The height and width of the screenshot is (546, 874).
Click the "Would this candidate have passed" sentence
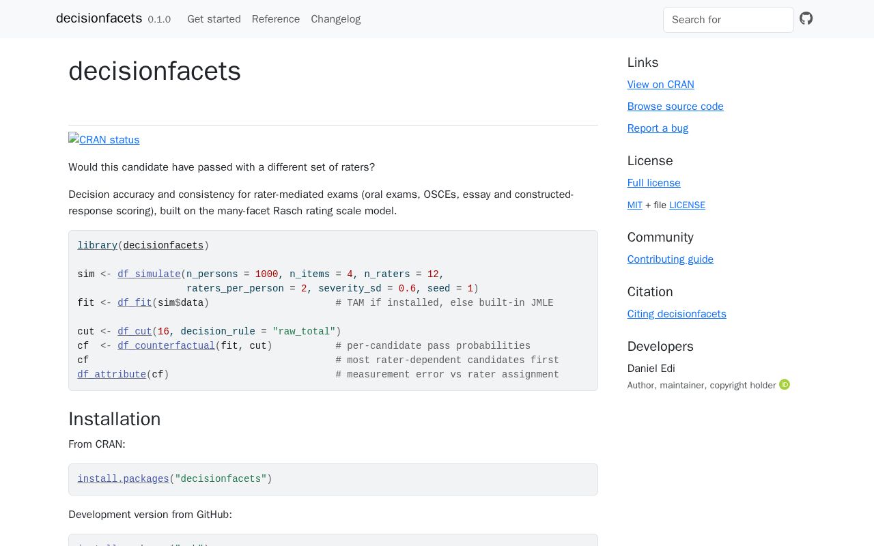(221, 167)
